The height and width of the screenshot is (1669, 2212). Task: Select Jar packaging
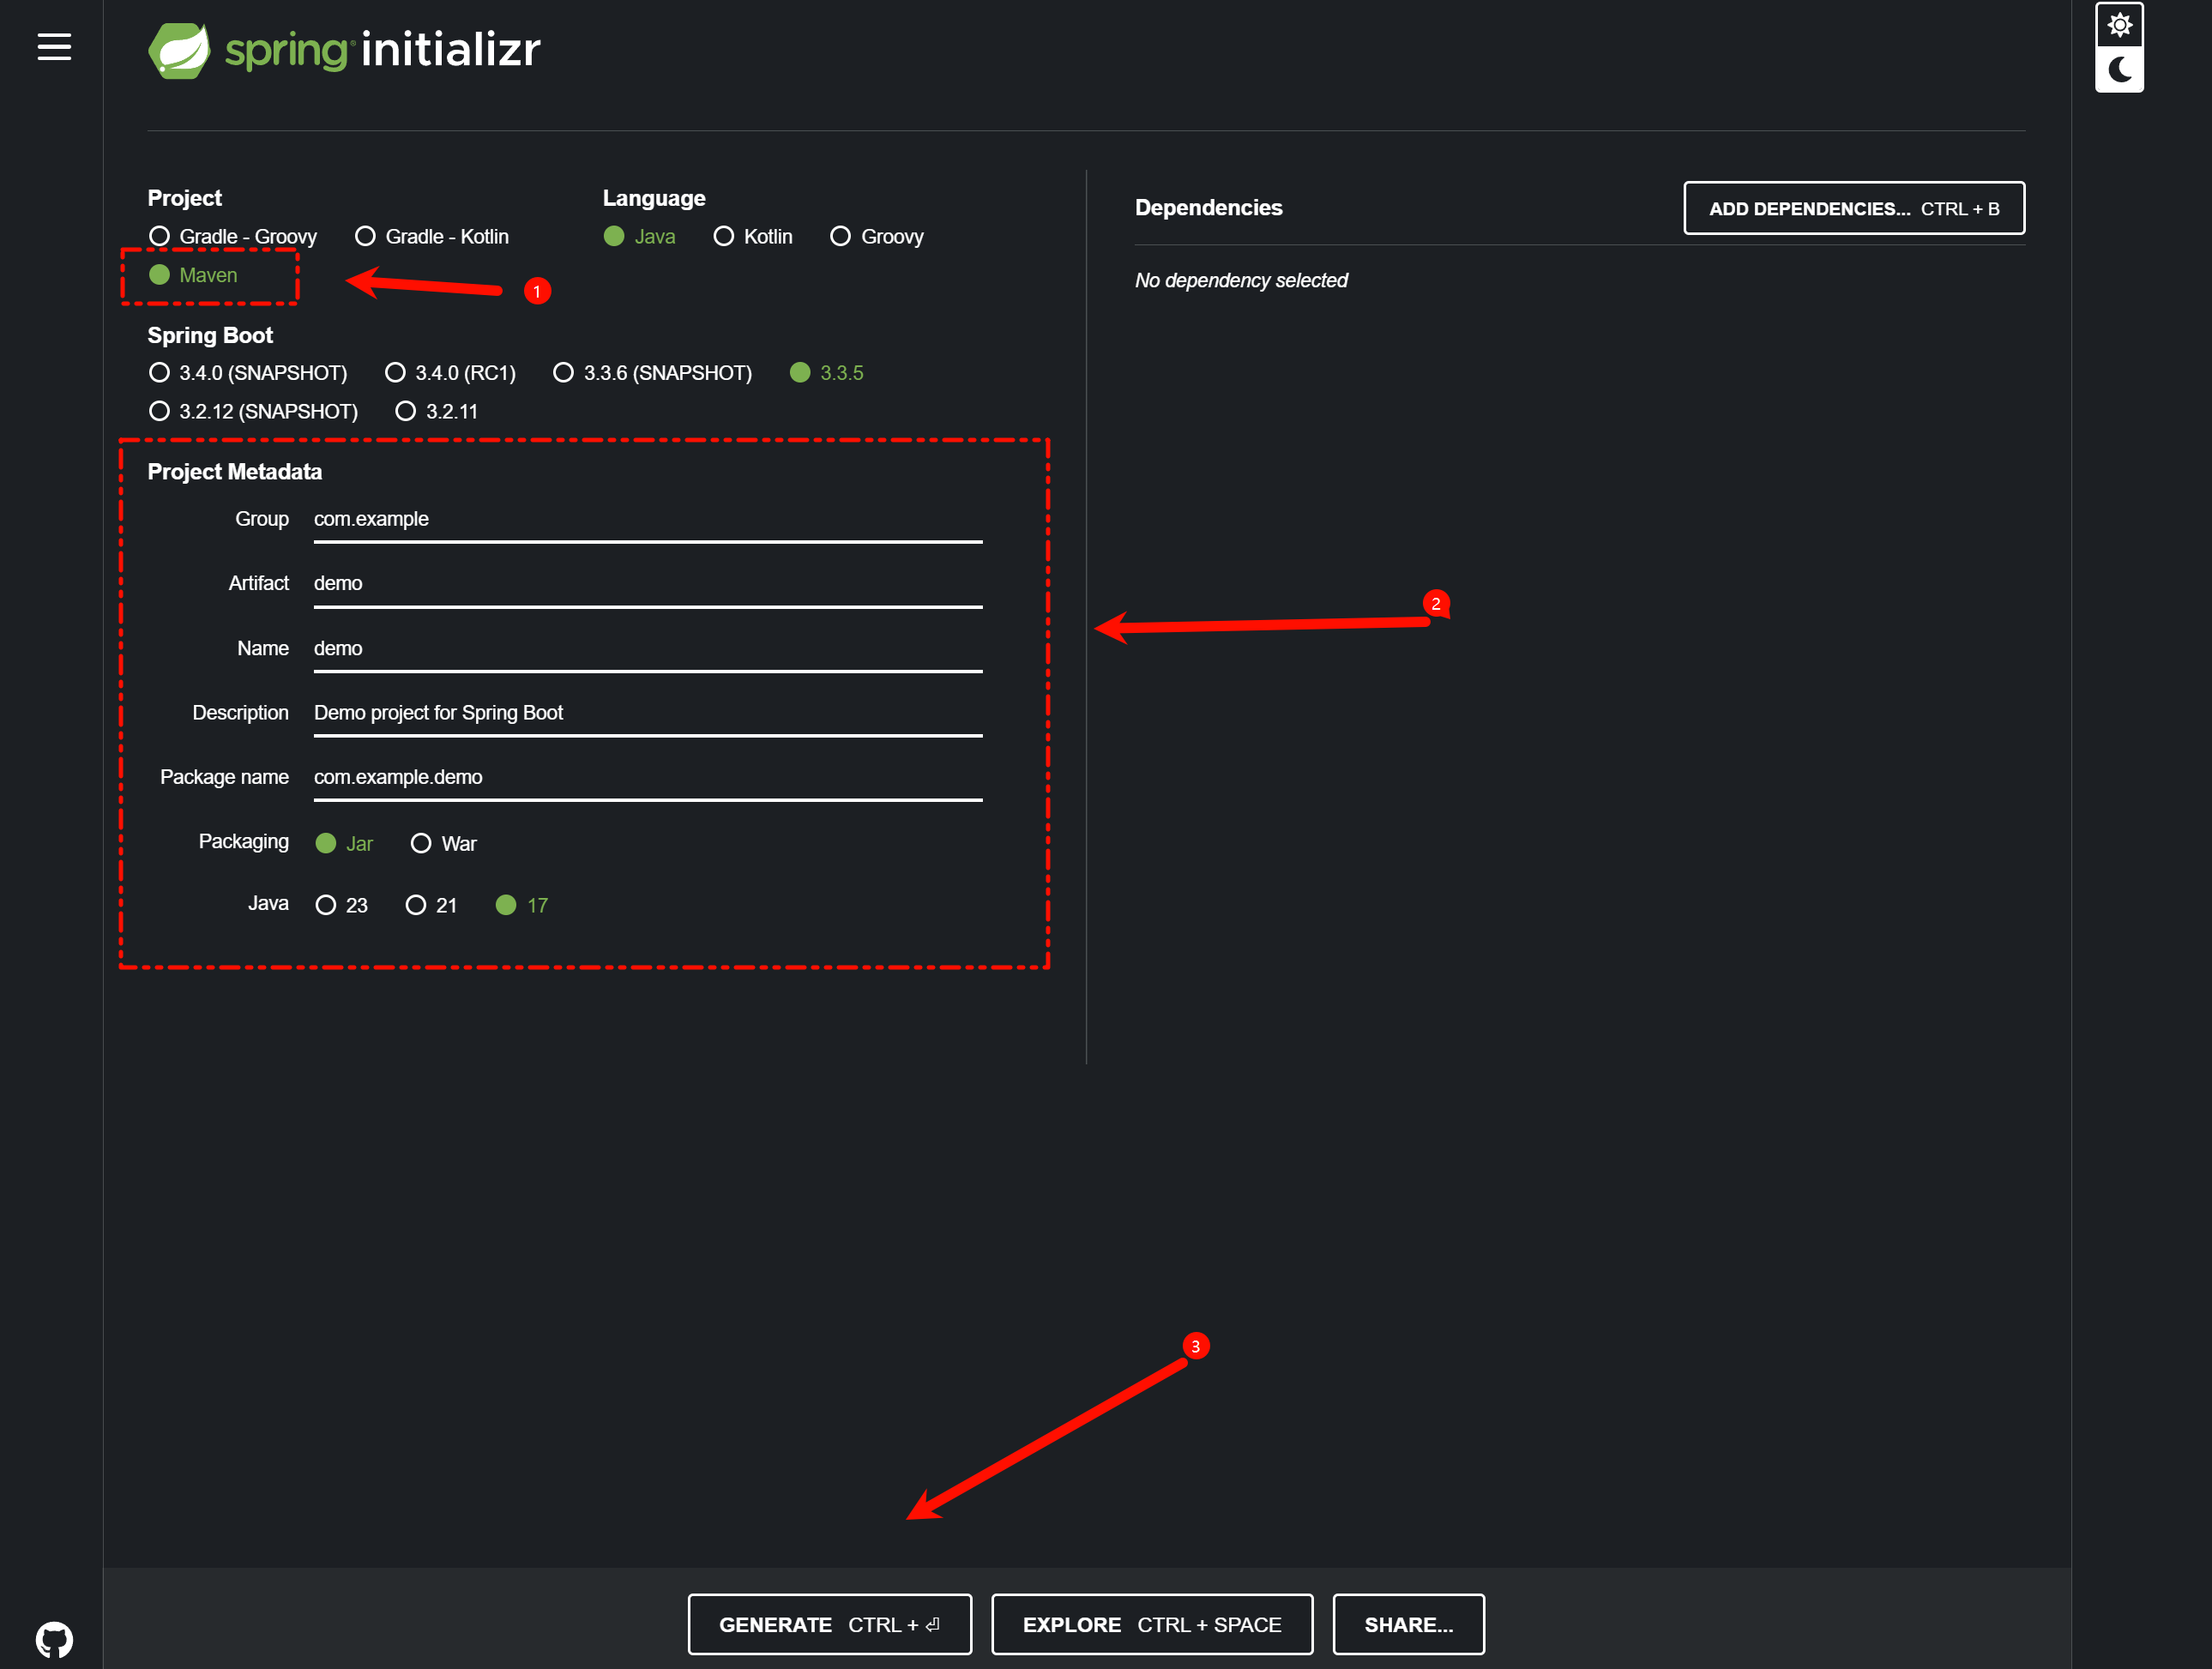pyautogui.click(x=344, y=843)
